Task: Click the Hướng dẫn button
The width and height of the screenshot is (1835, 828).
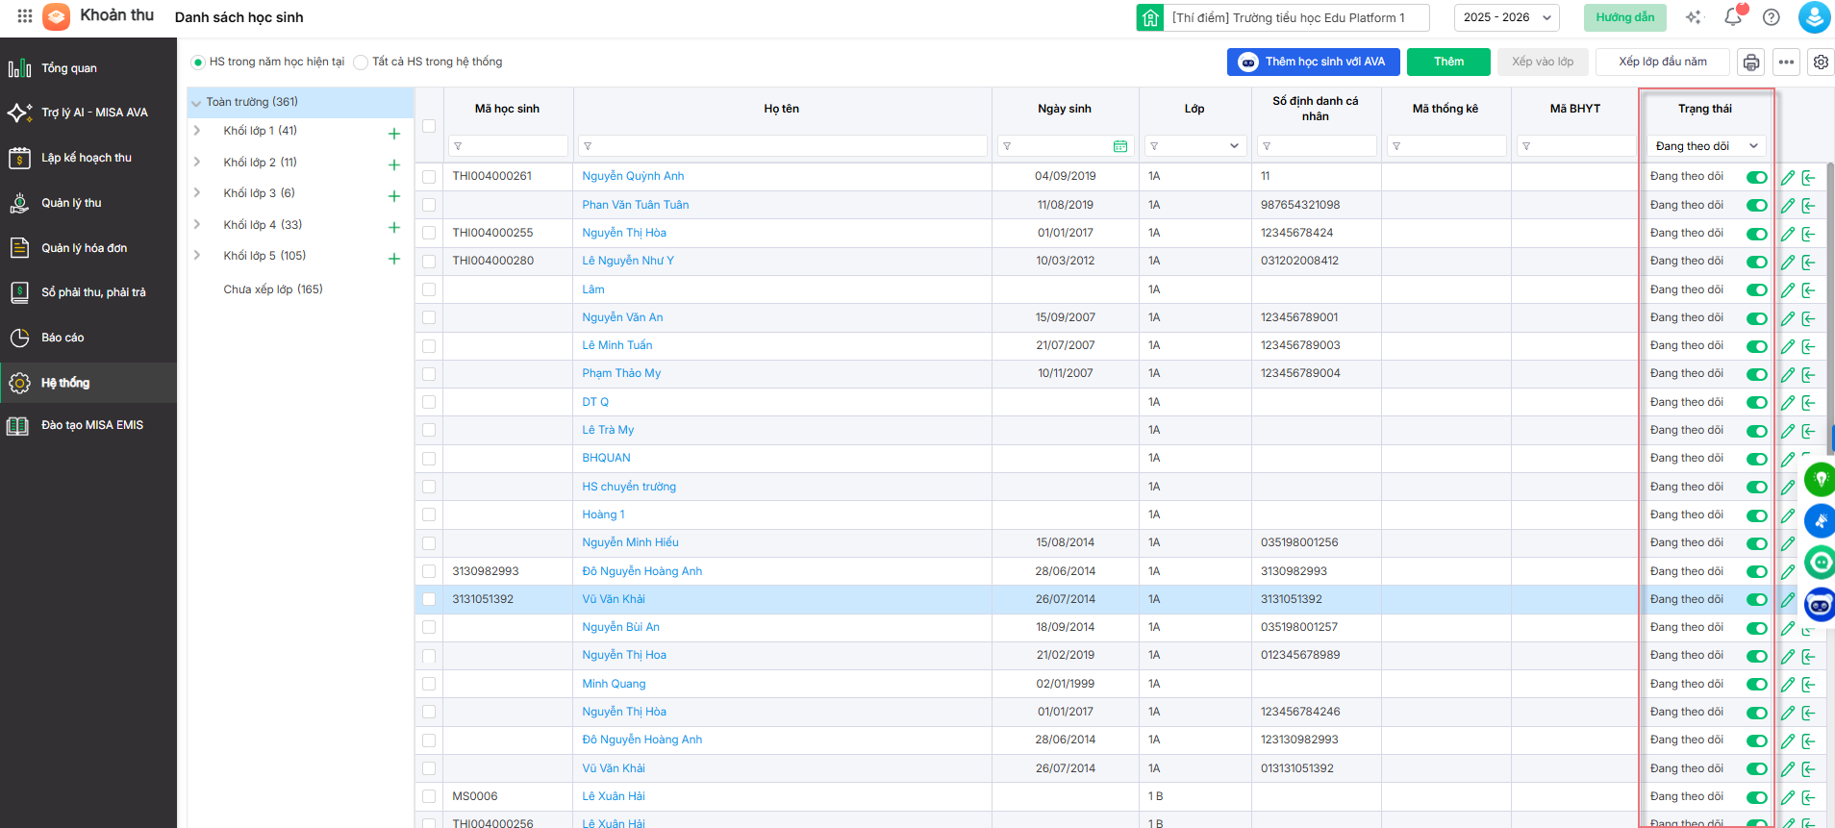Action: pos(1625,17)
